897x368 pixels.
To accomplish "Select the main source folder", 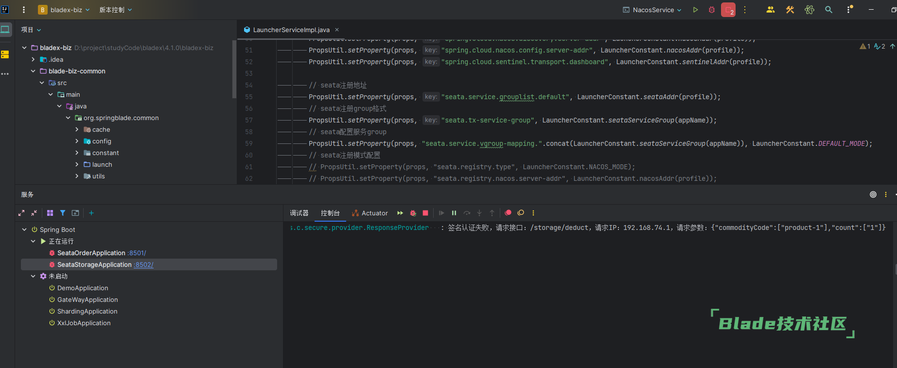I will tap(73, 94).
